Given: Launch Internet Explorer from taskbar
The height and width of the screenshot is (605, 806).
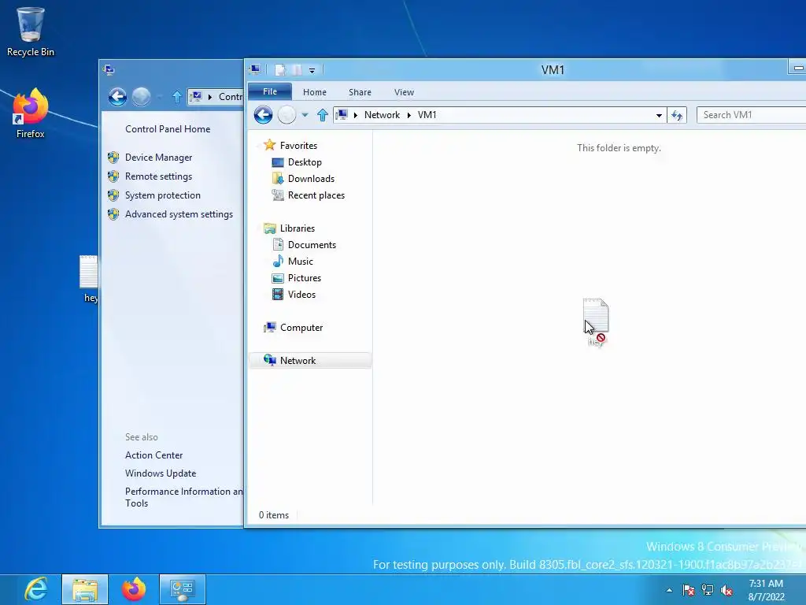Looking at the screenshot, I should coord(36,589).
